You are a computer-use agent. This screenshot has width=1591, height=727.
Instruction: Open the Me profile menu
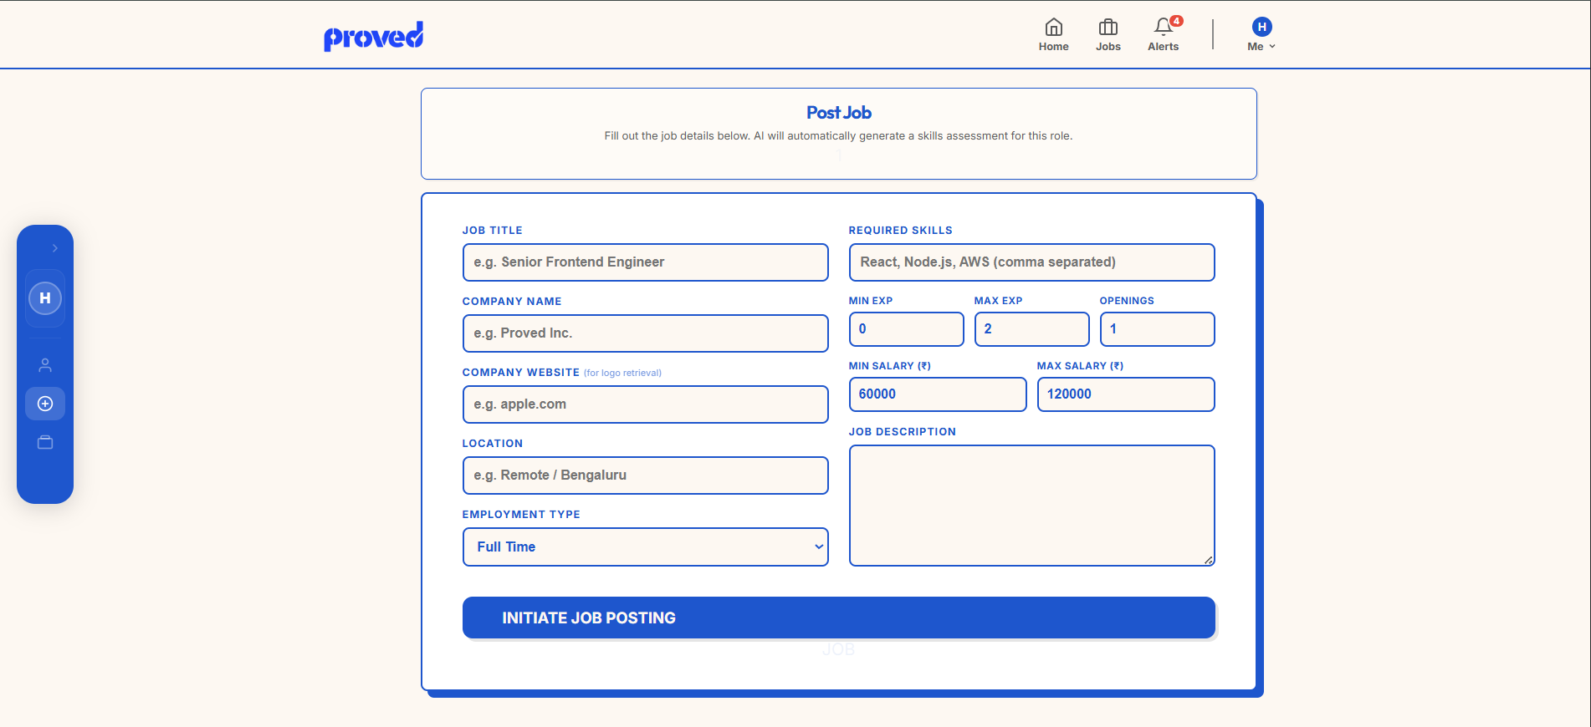(x=1261, y=35)
